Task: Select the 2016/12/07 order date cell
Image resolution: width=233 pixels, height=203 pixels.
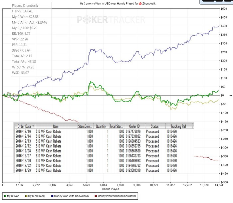Action: coord(23,156)
